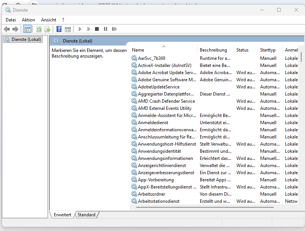
Task: Click 'Bereitet Apps ...' description cell
Action: (215, 180)
